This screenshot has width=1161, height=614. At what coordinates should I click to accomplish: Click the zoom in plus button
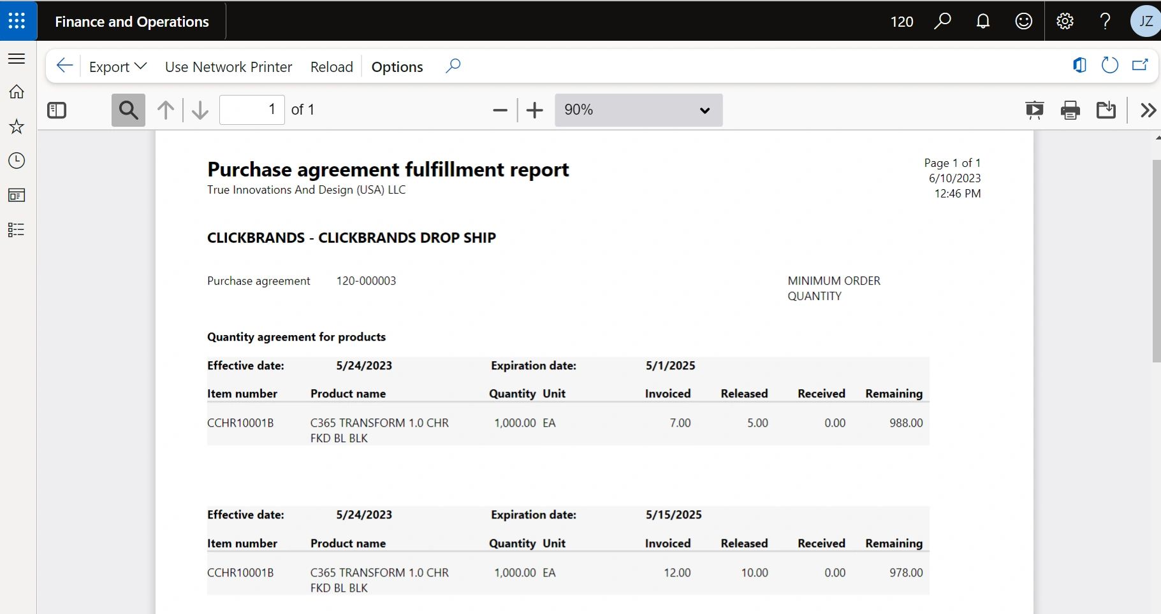coord(534,110)
